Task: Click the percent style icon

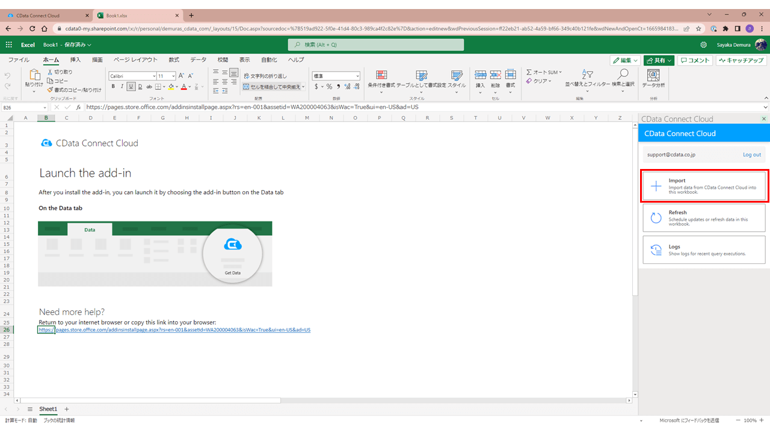Action: coord(329,87)
